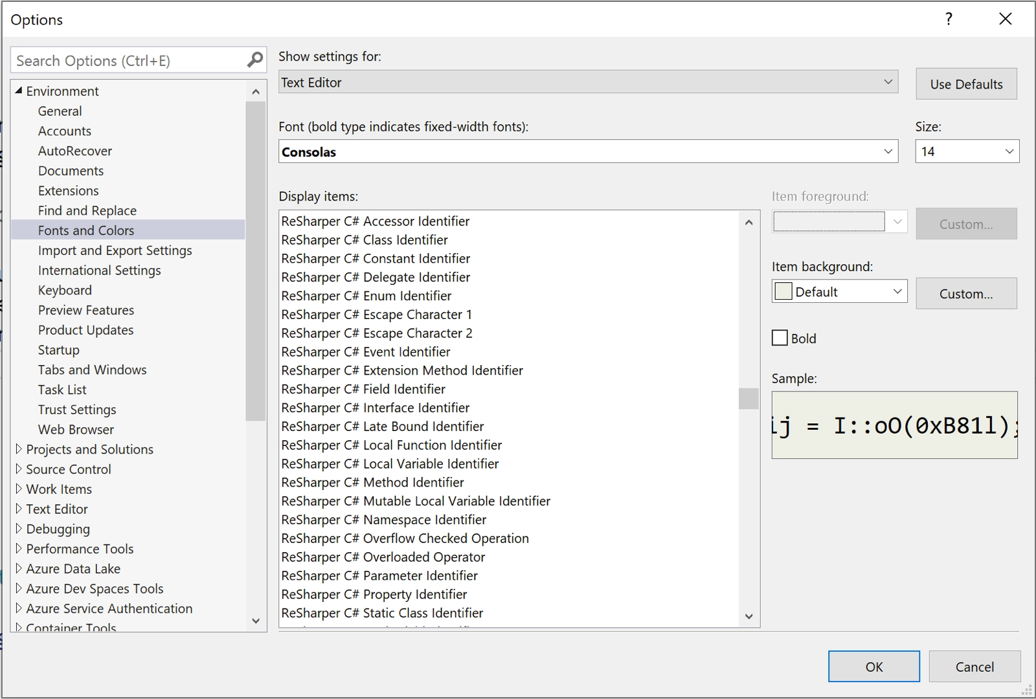
Task: Focus the Search Options field
Action: coord(128,60)
